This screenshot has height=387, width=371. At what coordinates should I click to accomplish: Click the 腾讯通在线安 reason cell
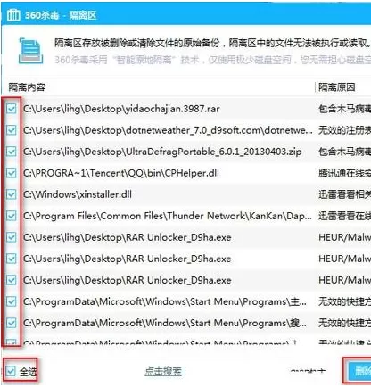(x=344, y=173)
